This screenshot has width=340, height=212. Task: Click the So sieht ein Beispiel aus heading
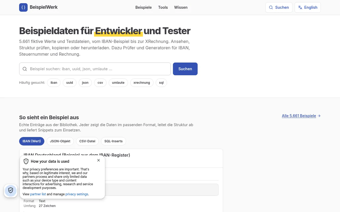[x=49, y=117]
